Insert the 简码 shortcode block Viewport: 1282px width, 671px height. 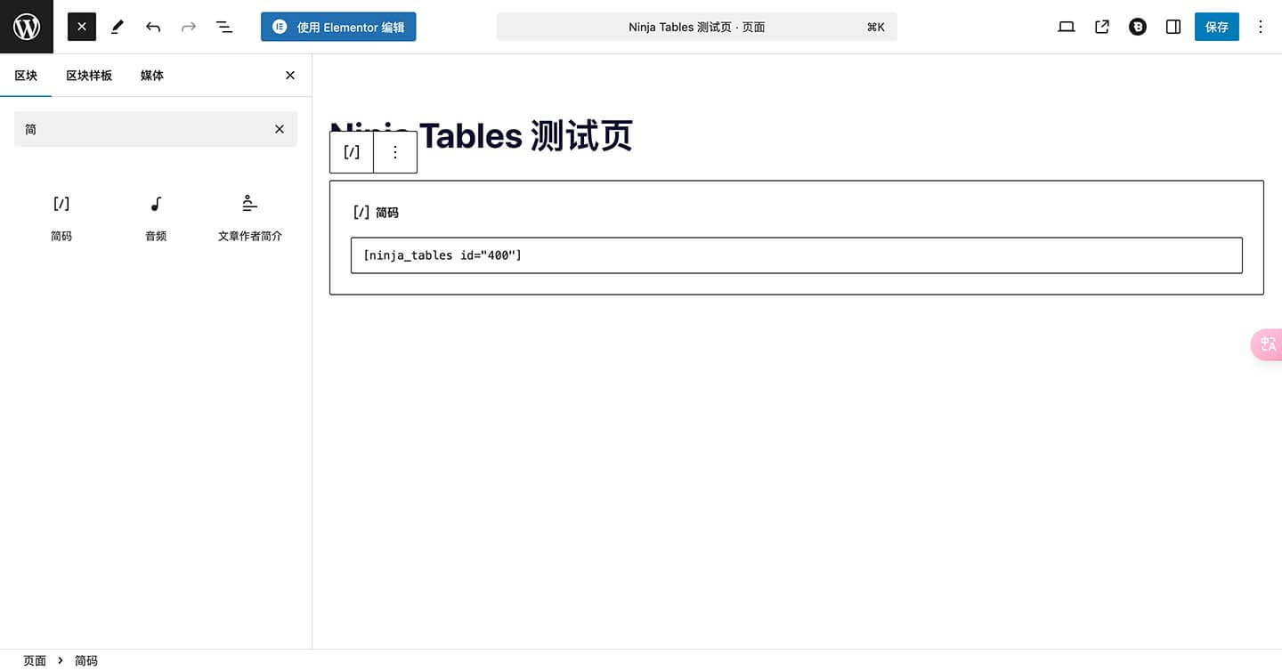point(61,218)
